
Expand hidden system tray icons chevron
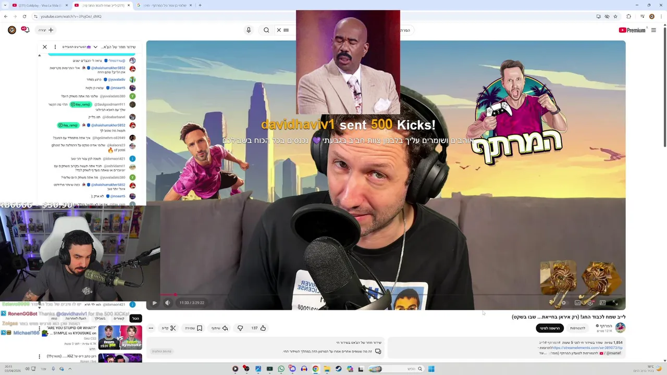(x=70, y=369)
